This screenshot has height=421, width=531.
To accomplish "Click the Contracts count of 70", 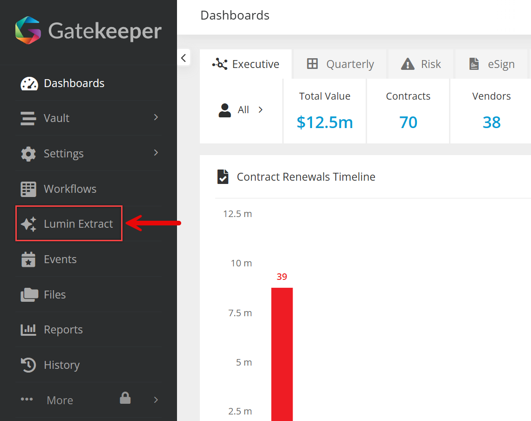I will pos(408,122).
